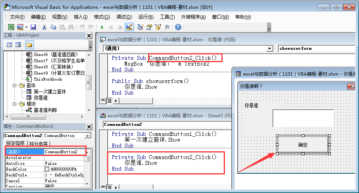Click the 确定 button on the userform
This screenshot has width=359, height=193.
click(303, 145)
